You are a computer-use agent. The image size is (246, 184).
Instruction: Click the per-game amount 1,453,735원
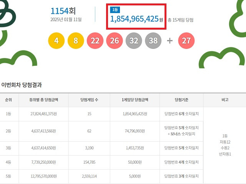[x=135, y=148]
